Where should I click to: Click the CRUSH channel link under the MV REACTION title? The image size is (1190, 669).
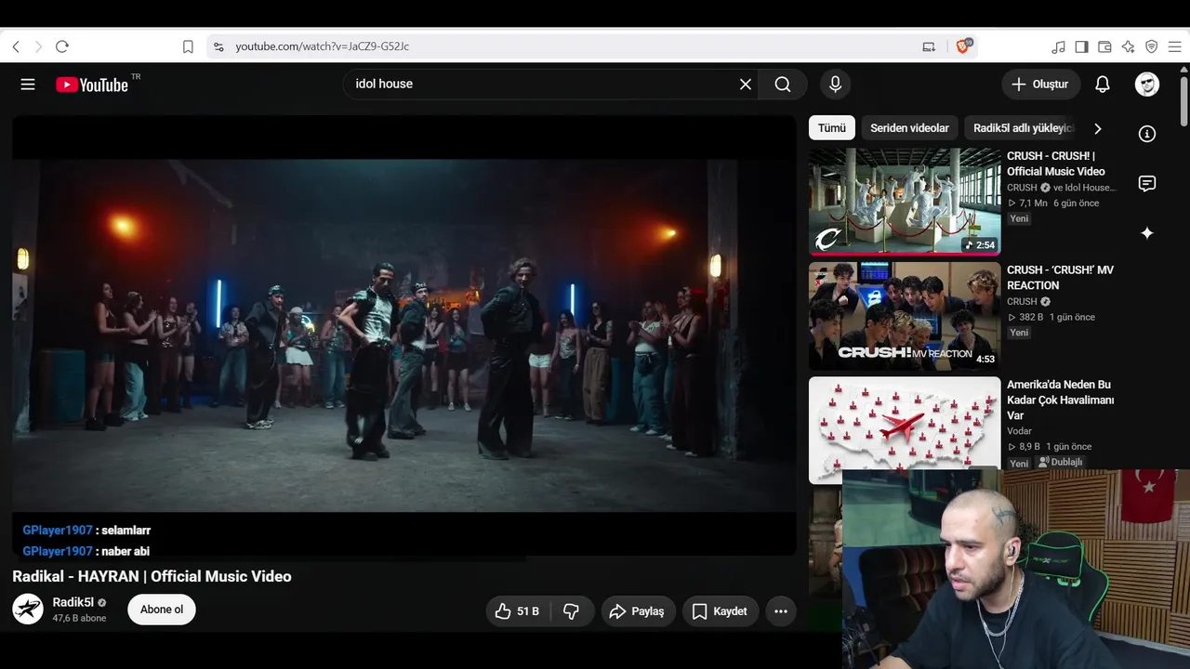tap(1022, 302)
